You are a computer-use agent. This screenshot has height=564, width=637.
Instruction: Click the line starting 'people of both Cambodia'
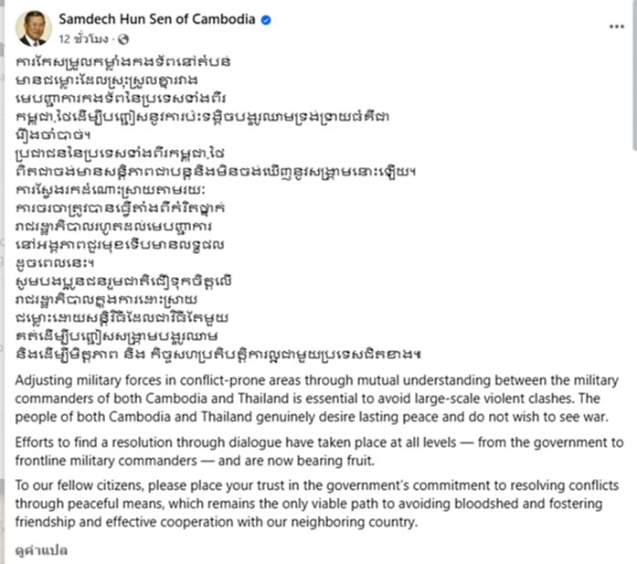(x=312, y=417)
